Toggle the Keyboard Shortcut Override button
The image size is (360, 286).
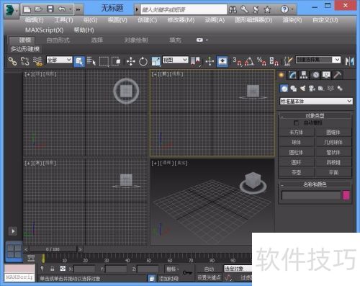coord(222,61)
